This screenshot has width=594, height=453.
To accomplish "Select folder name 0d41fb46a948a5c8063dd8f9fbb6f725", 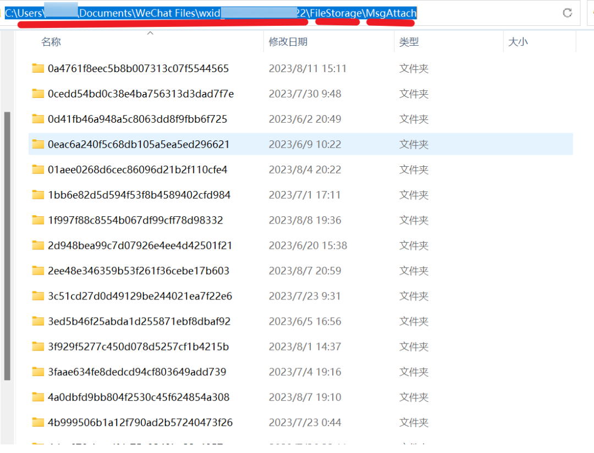I will 137,119.
